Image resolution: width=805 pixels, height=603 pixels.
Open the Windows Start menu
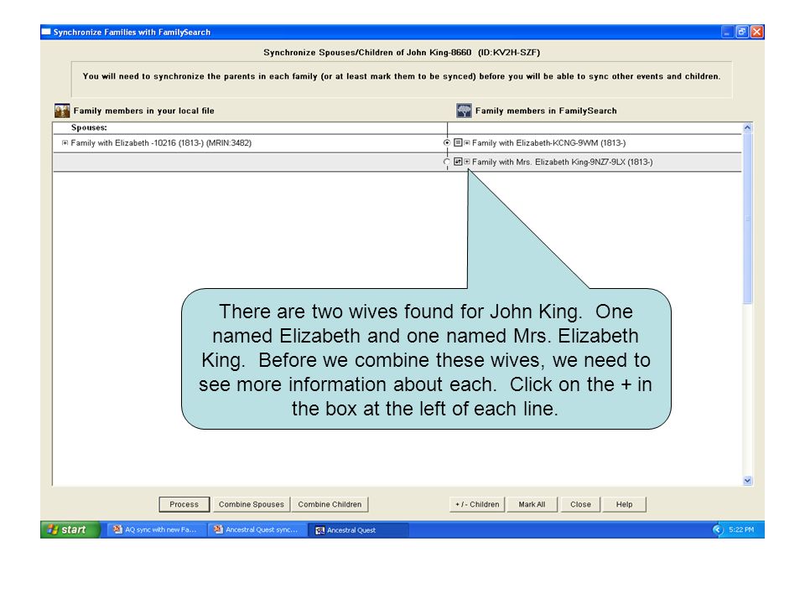pyautogui.click(x=70, y=529)
